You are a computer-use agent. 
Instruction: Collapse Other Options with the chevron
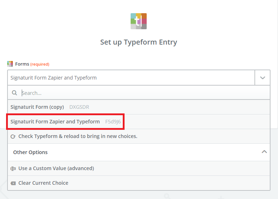coord(264,152)
